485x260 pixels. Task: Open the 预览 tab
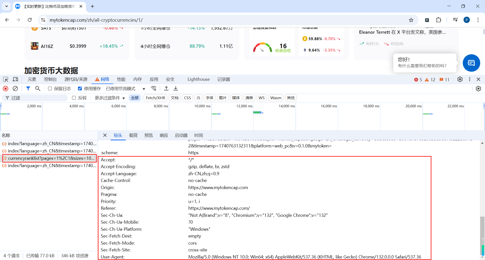coord(149,136)
